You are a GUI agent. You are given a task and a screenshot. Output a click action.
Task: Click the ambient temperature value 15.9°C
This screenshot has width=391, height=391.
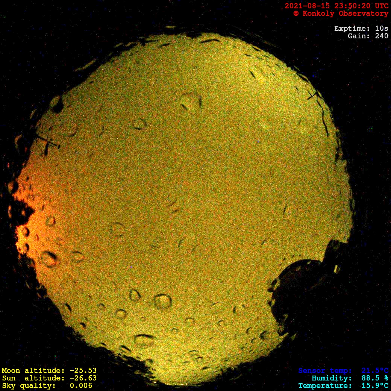pyautogui.click(x=375, y=386)
